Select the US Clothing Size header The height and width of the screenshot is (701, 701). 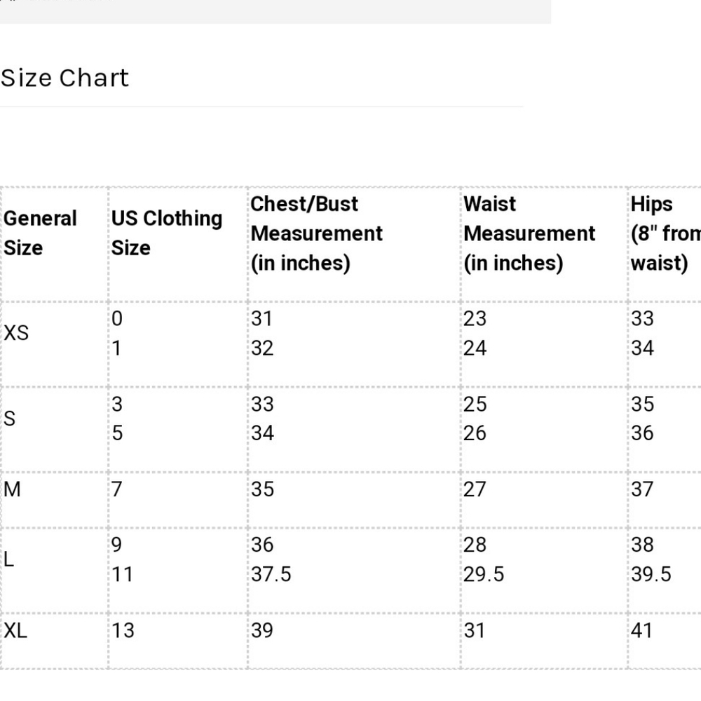[167, 233]
